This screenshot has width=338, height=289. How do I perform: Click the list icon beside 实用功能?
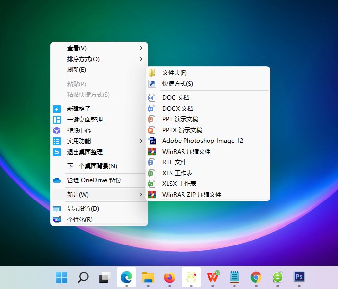point(57,141)
